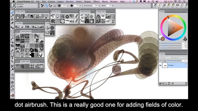Select the straight line strokes icon

pos(51,6)
